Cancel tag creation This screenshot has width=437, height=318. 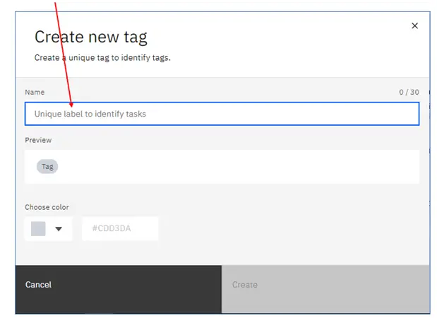119,290
